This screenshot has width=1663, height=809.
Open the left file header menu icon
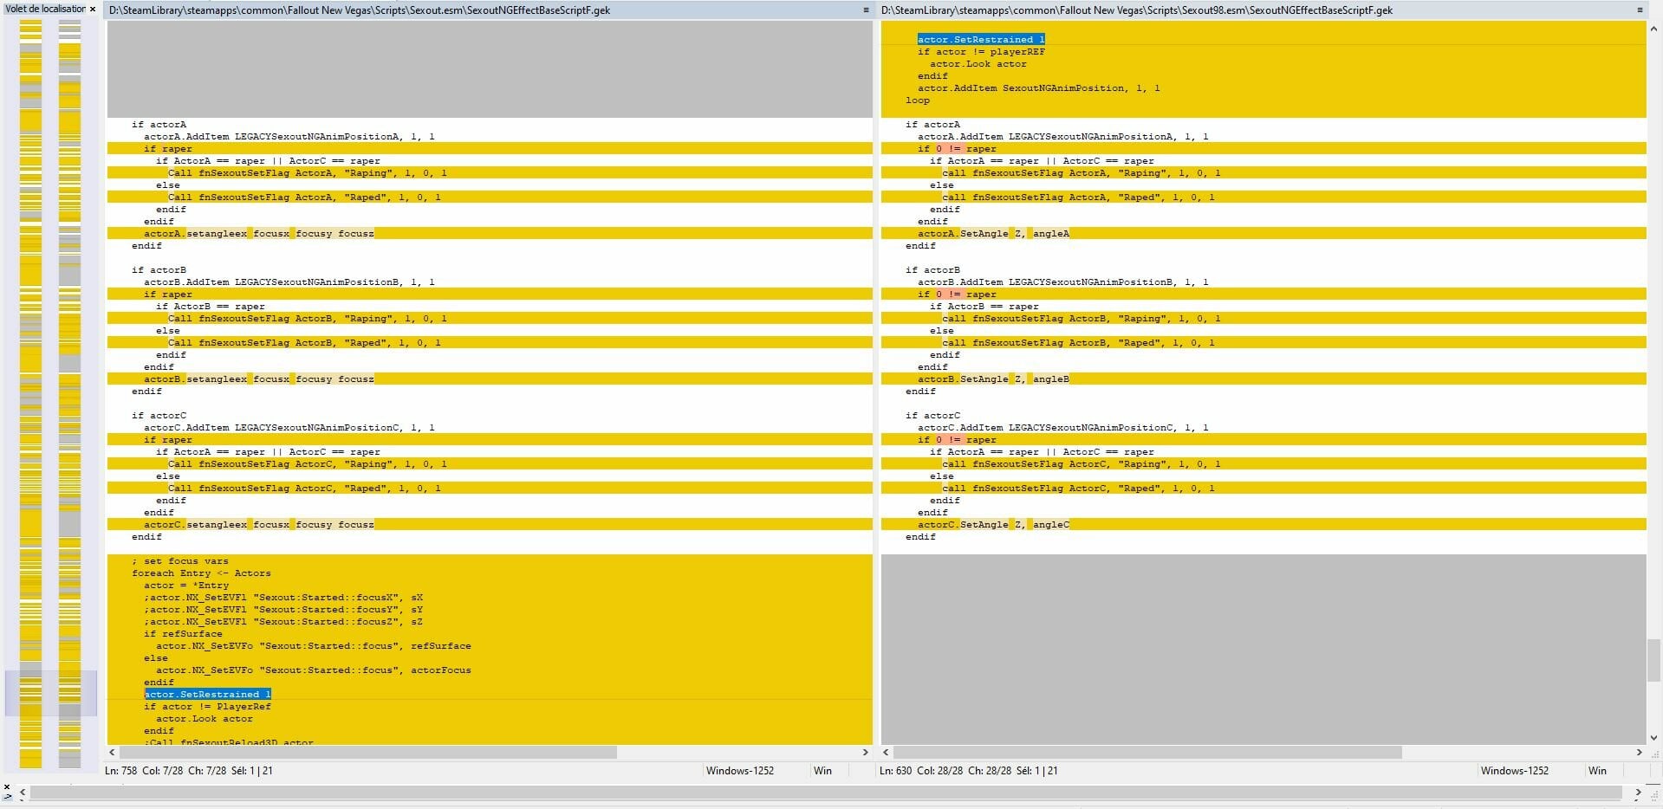[865, 10]
